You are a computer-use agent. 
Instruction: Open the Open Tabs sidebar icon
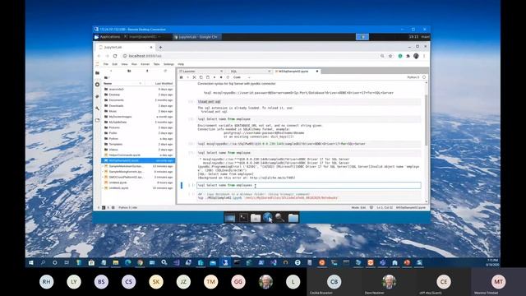tap(97, 120)
